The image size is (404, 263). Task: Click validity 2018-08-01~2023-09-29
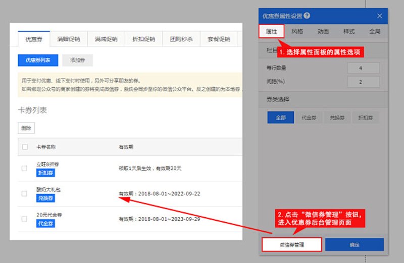[x=159, y=219]
